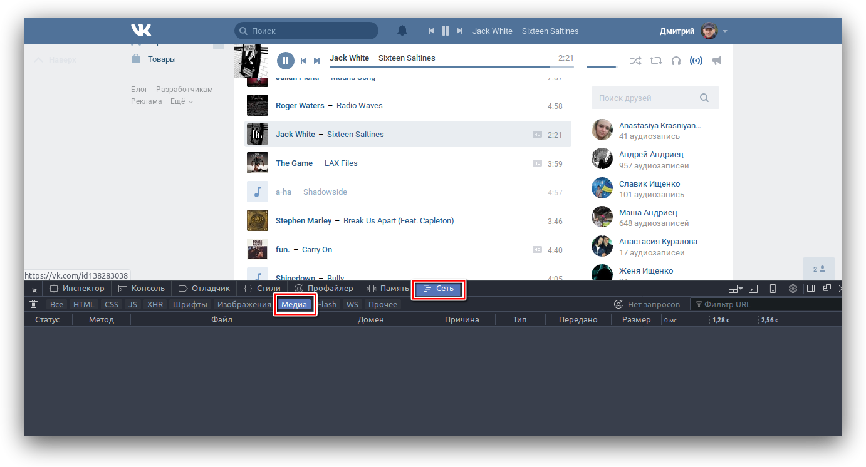866x467 pixels.
Task: Sort network table by Статус column
Action: coord(48,319)
